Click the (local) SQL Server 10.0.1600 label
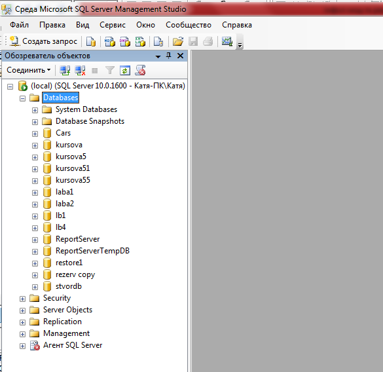The height and width of the screenshot is (372, 383). (108, 86)
